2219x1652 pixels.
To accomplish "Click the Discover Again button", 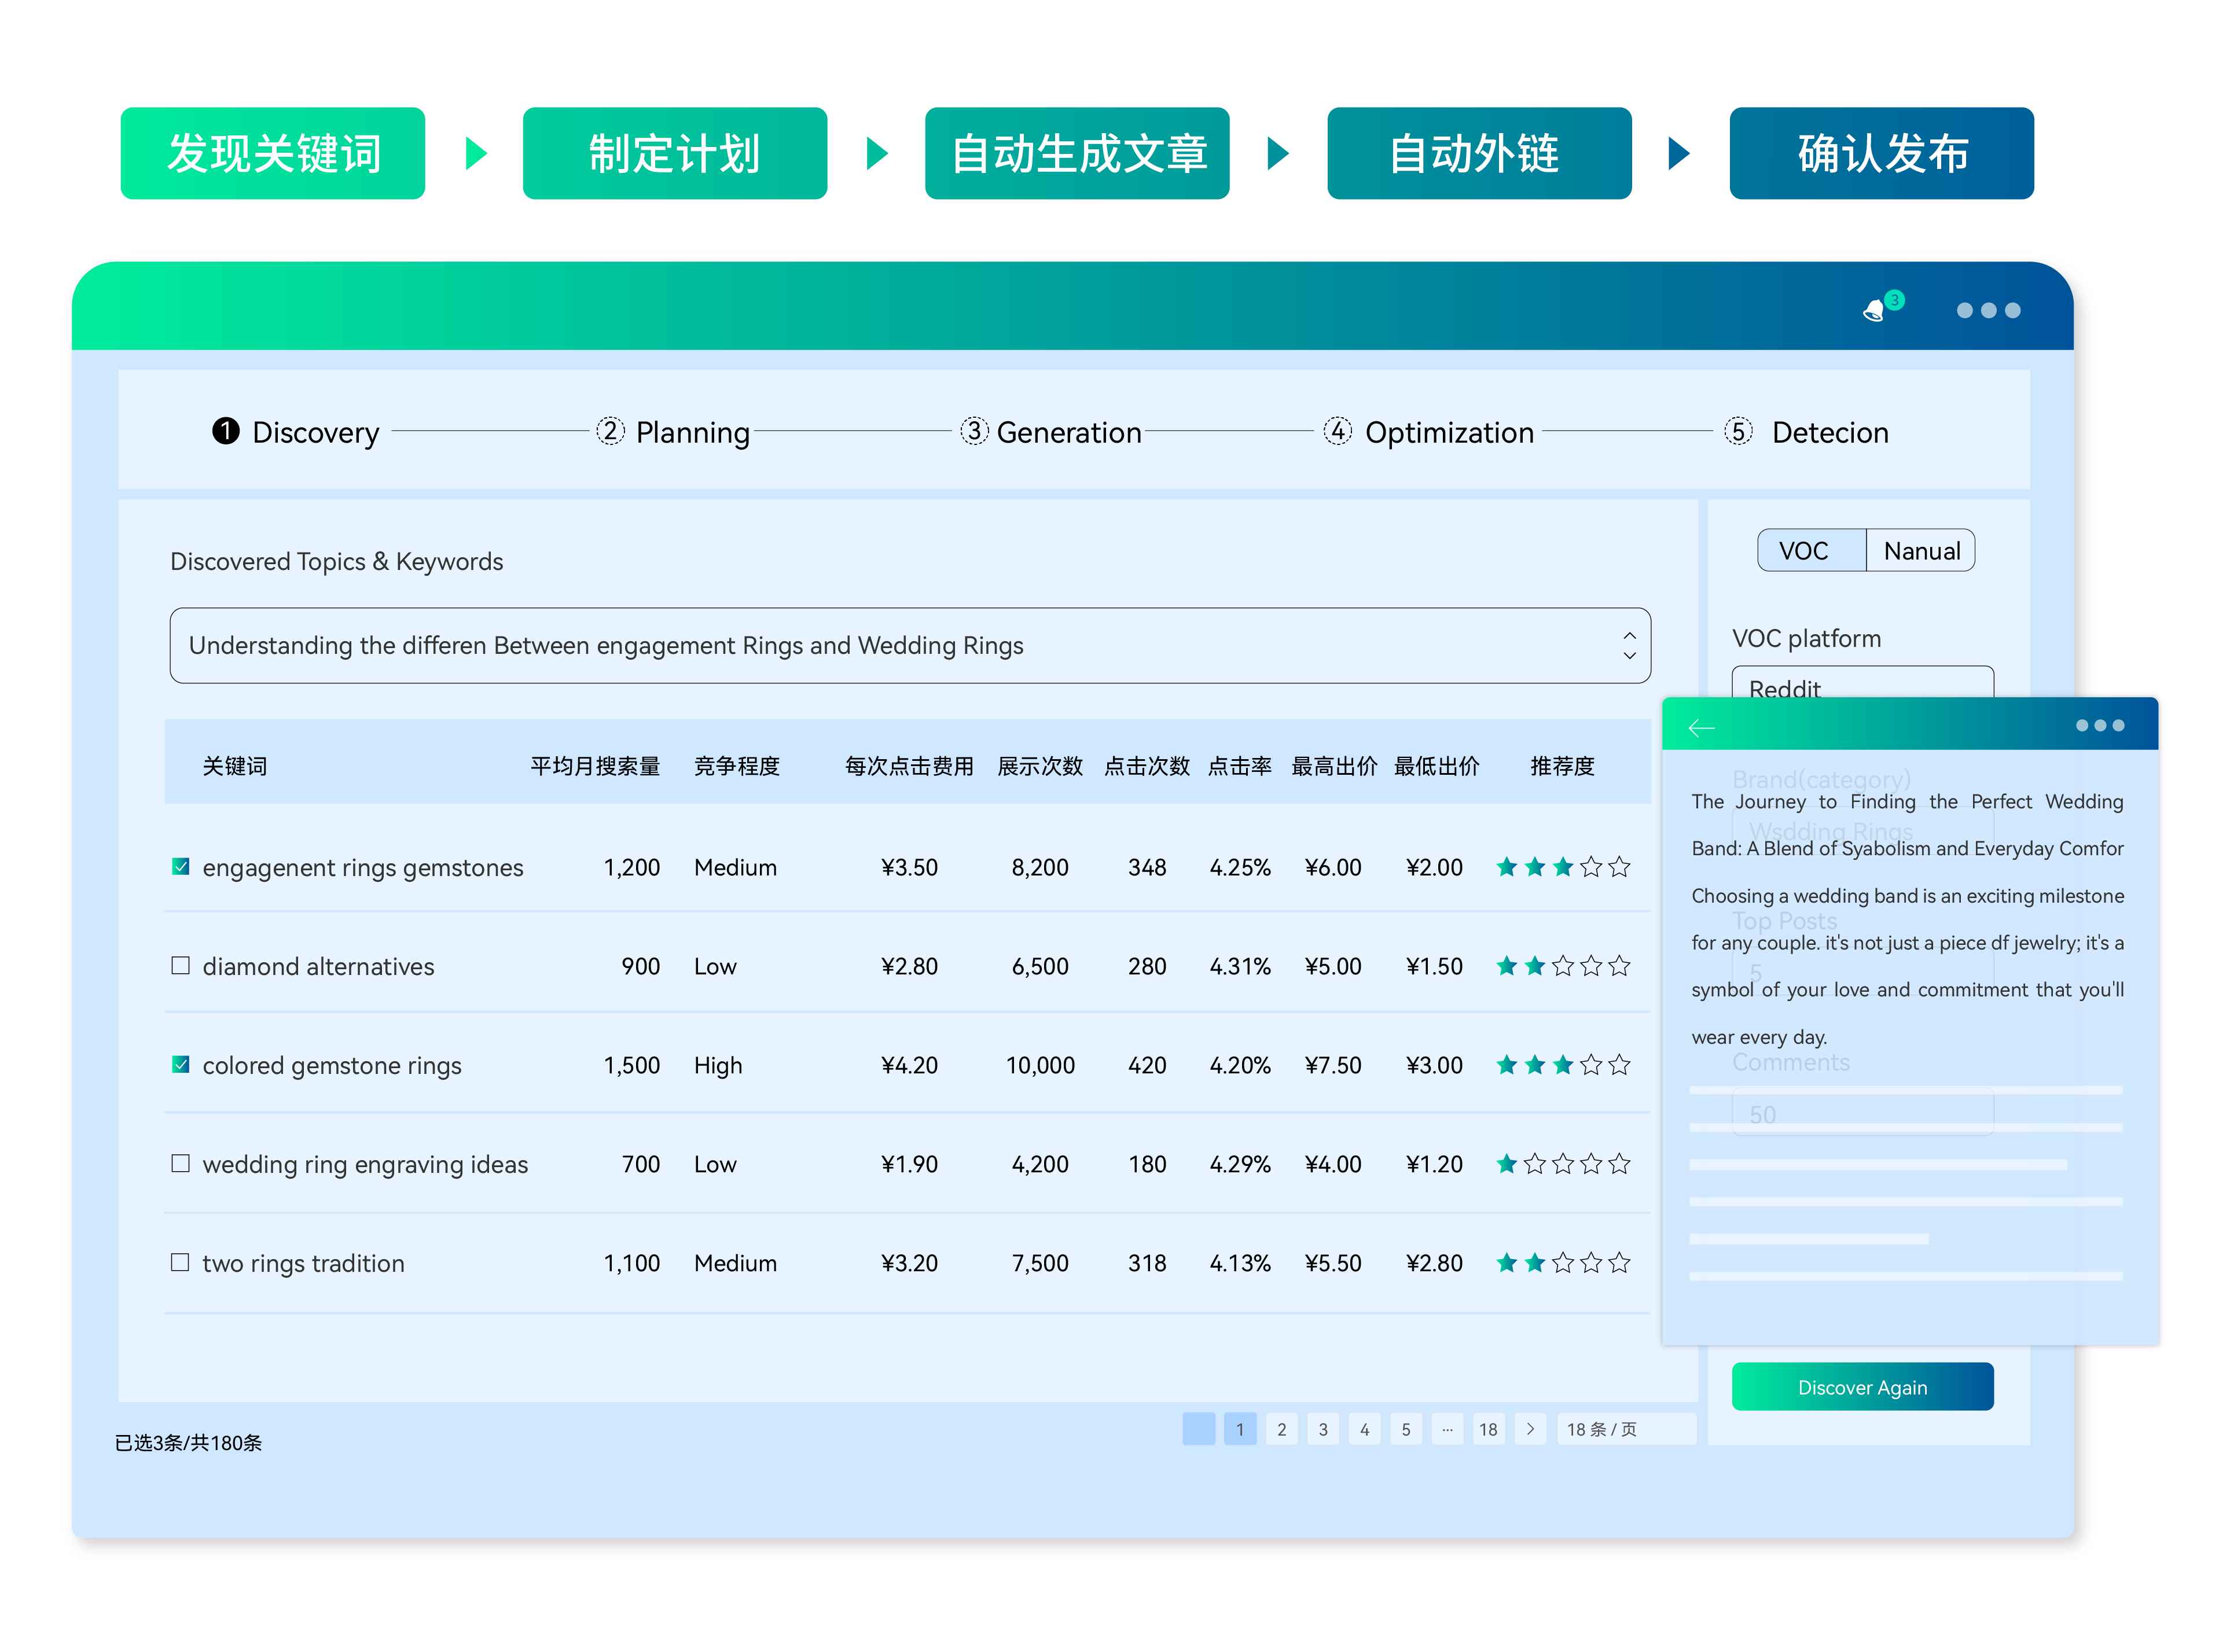I will pos(1862,1387).
